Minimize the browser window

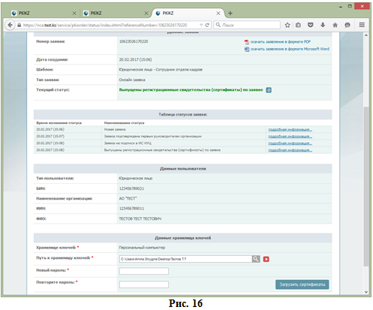click(341, 7)
